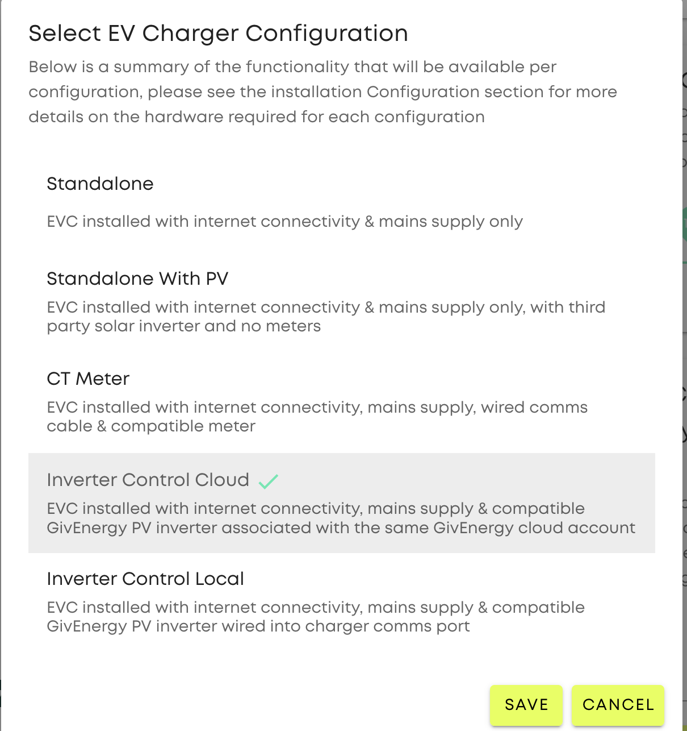Click description mentioning wired comms cable
687x731 pixels.
point(317,417)
